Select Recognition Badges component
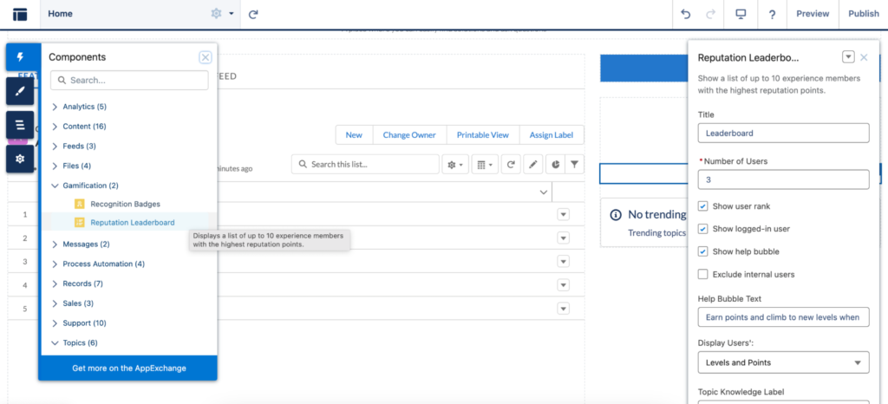This screenshot has height=404, width=888. pos(125,204)
